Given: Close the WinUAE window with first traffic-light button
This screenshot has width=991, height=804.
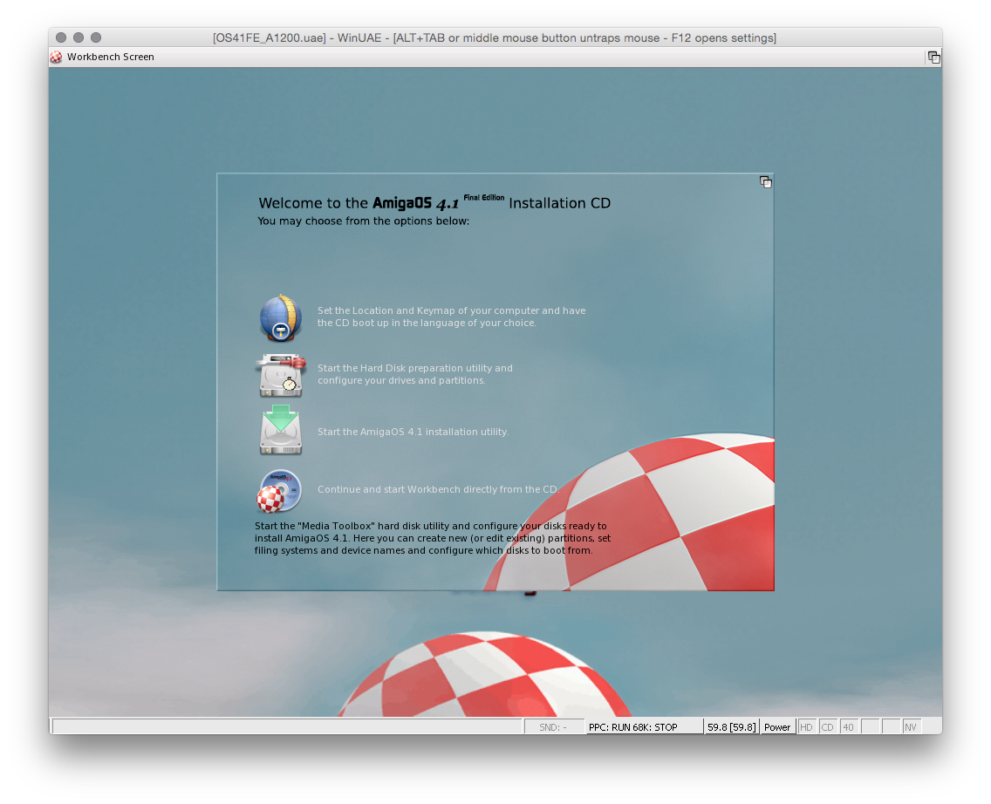Looking at the screenshot, I should click(x=61, y=37).
